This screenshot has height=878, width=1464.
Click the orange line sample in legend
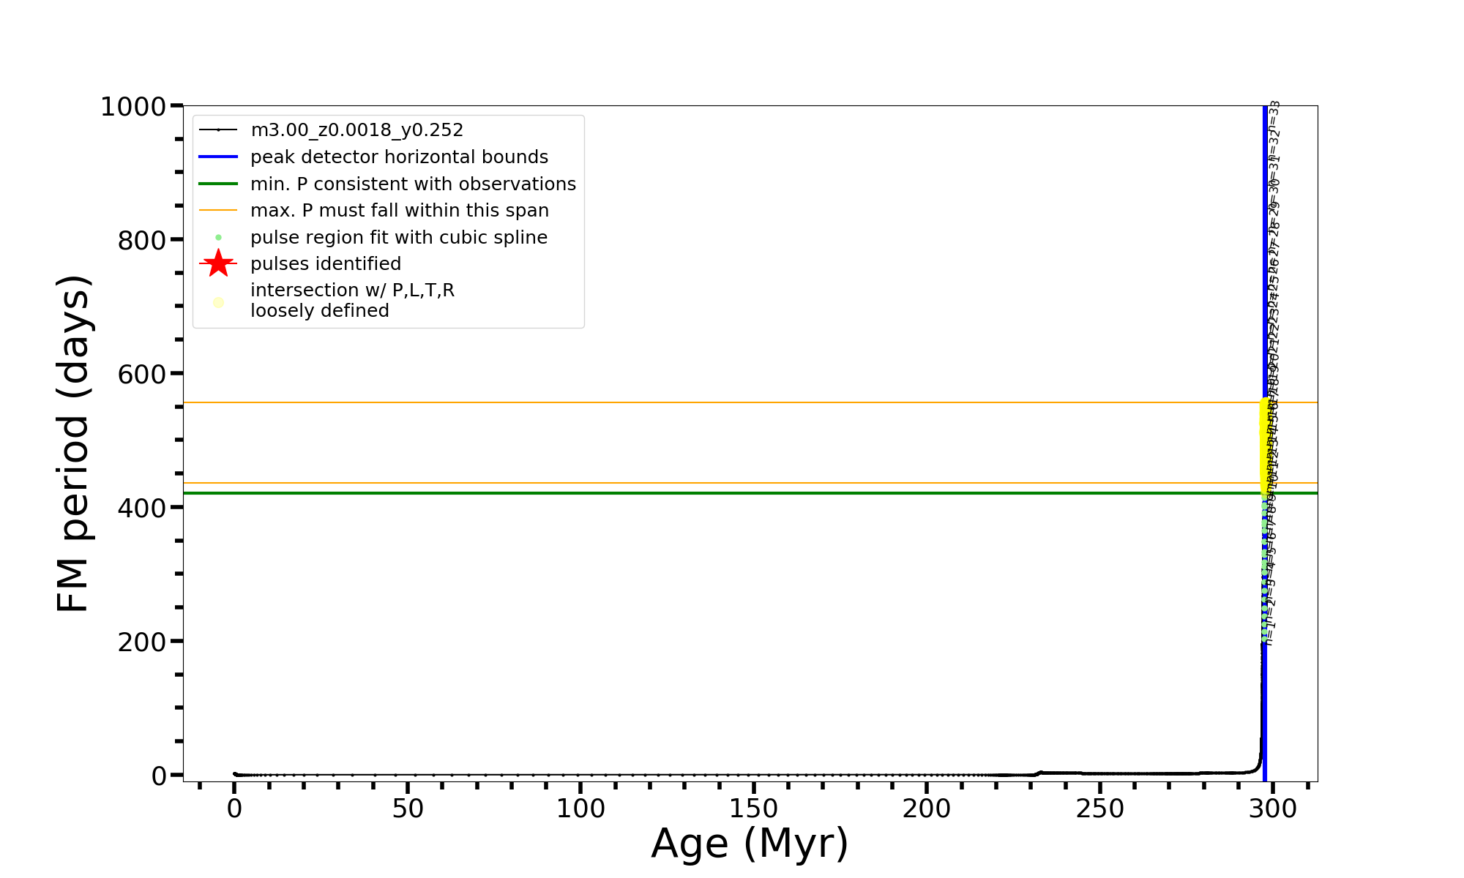[x=218, y=211]
